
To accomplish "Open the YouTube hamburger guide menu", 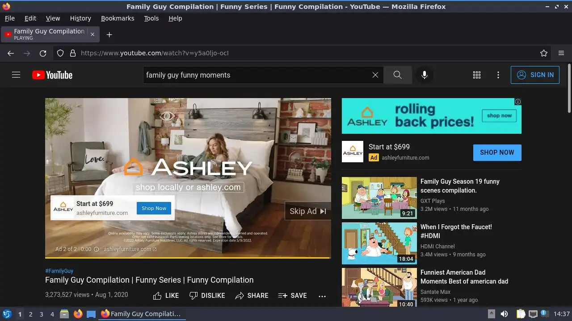I will 16,75.
